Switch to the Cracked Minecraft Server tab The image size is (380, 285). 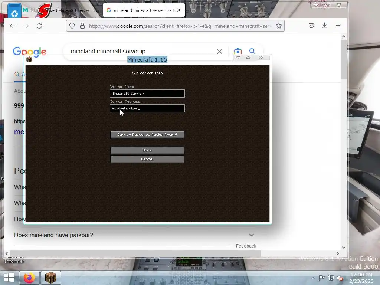[x=60, y=10]
